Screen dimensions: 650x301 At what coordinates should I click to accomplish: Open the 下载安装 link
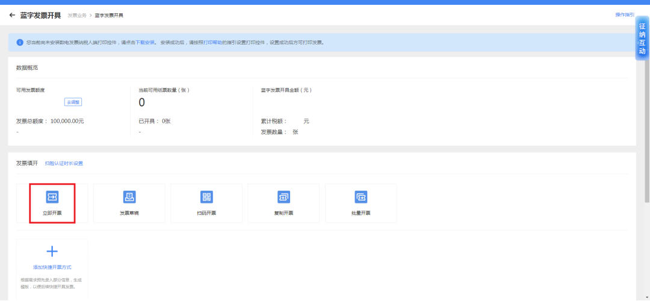[x=145, y=42]
